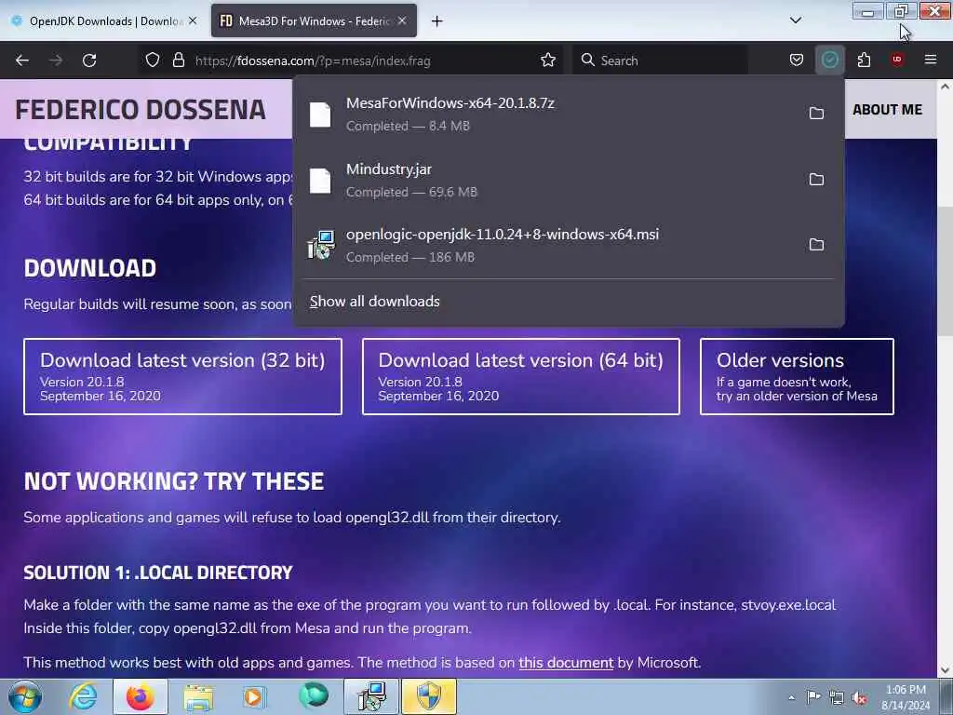Launch Internet Explorer from taskbar

coord(83,696)
